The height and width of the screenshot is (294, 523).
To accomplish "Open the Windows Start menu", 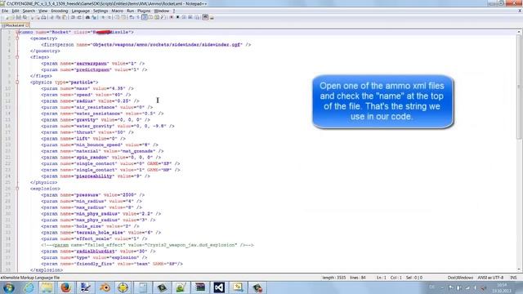I will (8, 287).
